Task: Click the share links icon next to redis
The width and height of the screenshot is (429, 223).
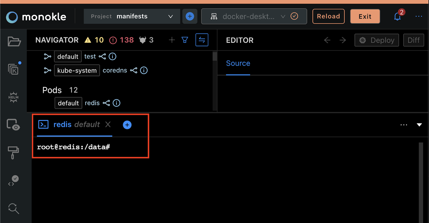Action: [106, 103]
